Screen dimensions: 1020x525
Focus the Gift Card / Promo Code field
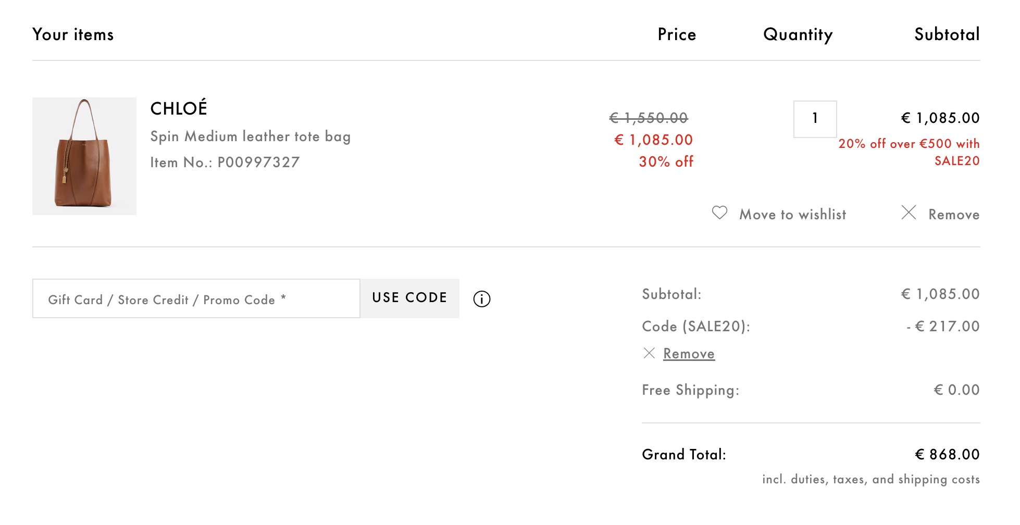[x=196, y=298]
